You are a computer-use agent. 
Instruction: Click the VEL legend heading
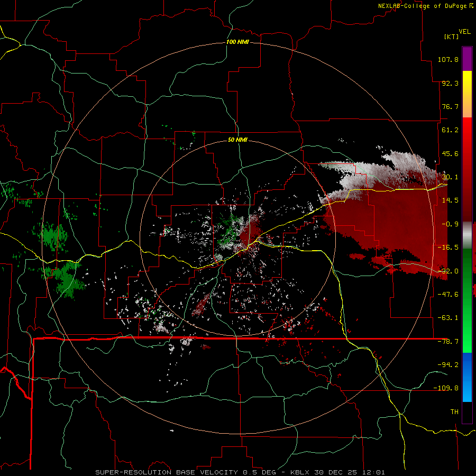(x=464, y=32)
